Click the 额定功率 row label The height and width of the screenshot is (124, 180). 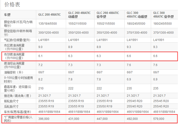(18, 24)
